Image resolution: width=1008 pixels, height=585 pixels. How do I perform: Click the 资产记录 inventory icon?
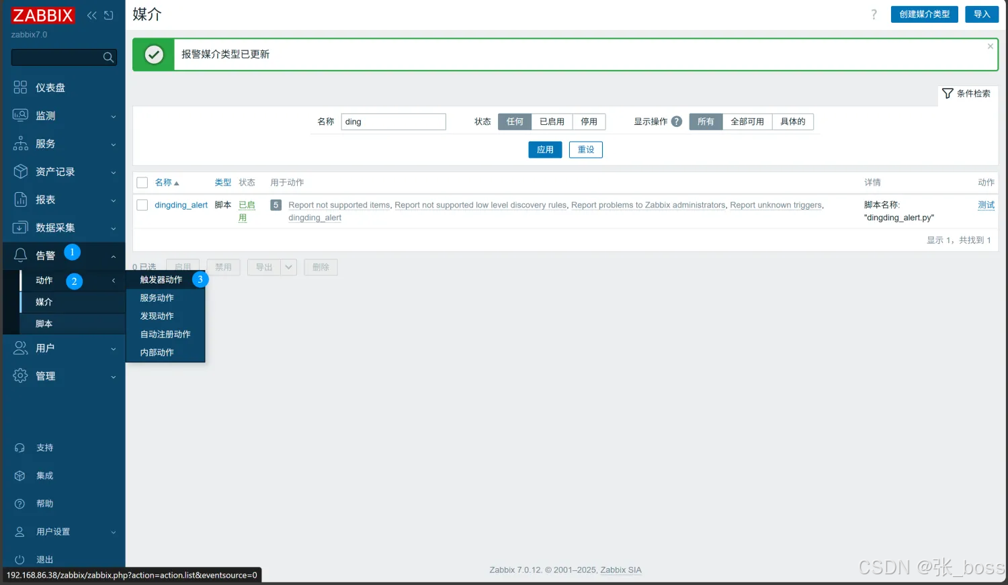(20, 171)
